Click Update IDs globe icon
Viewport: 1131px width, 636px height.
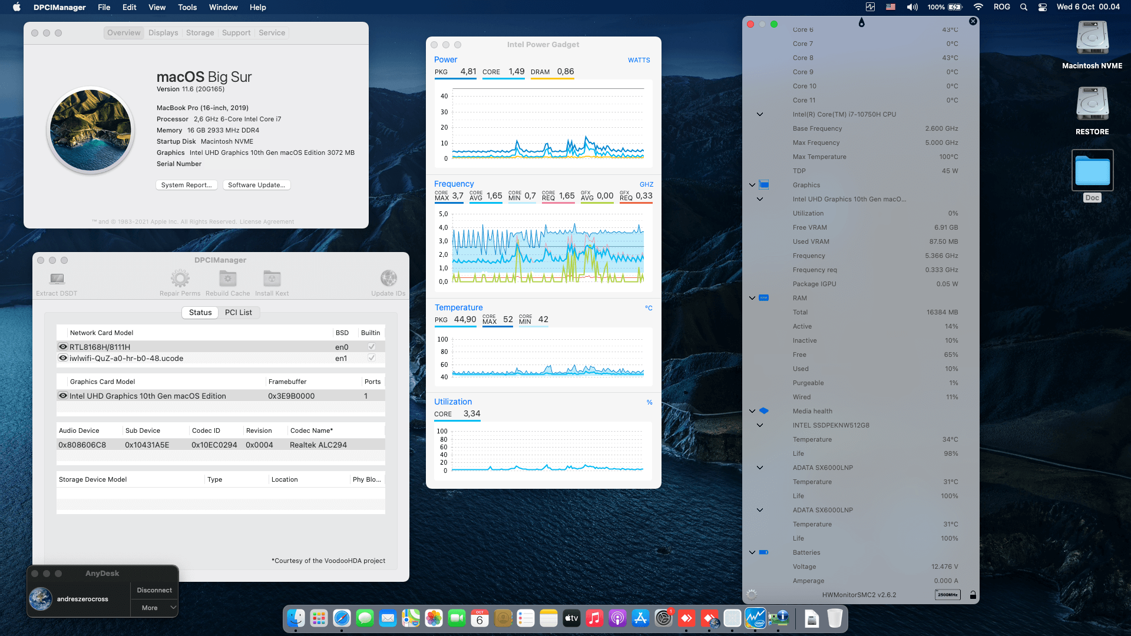click(x=388, y=278)
